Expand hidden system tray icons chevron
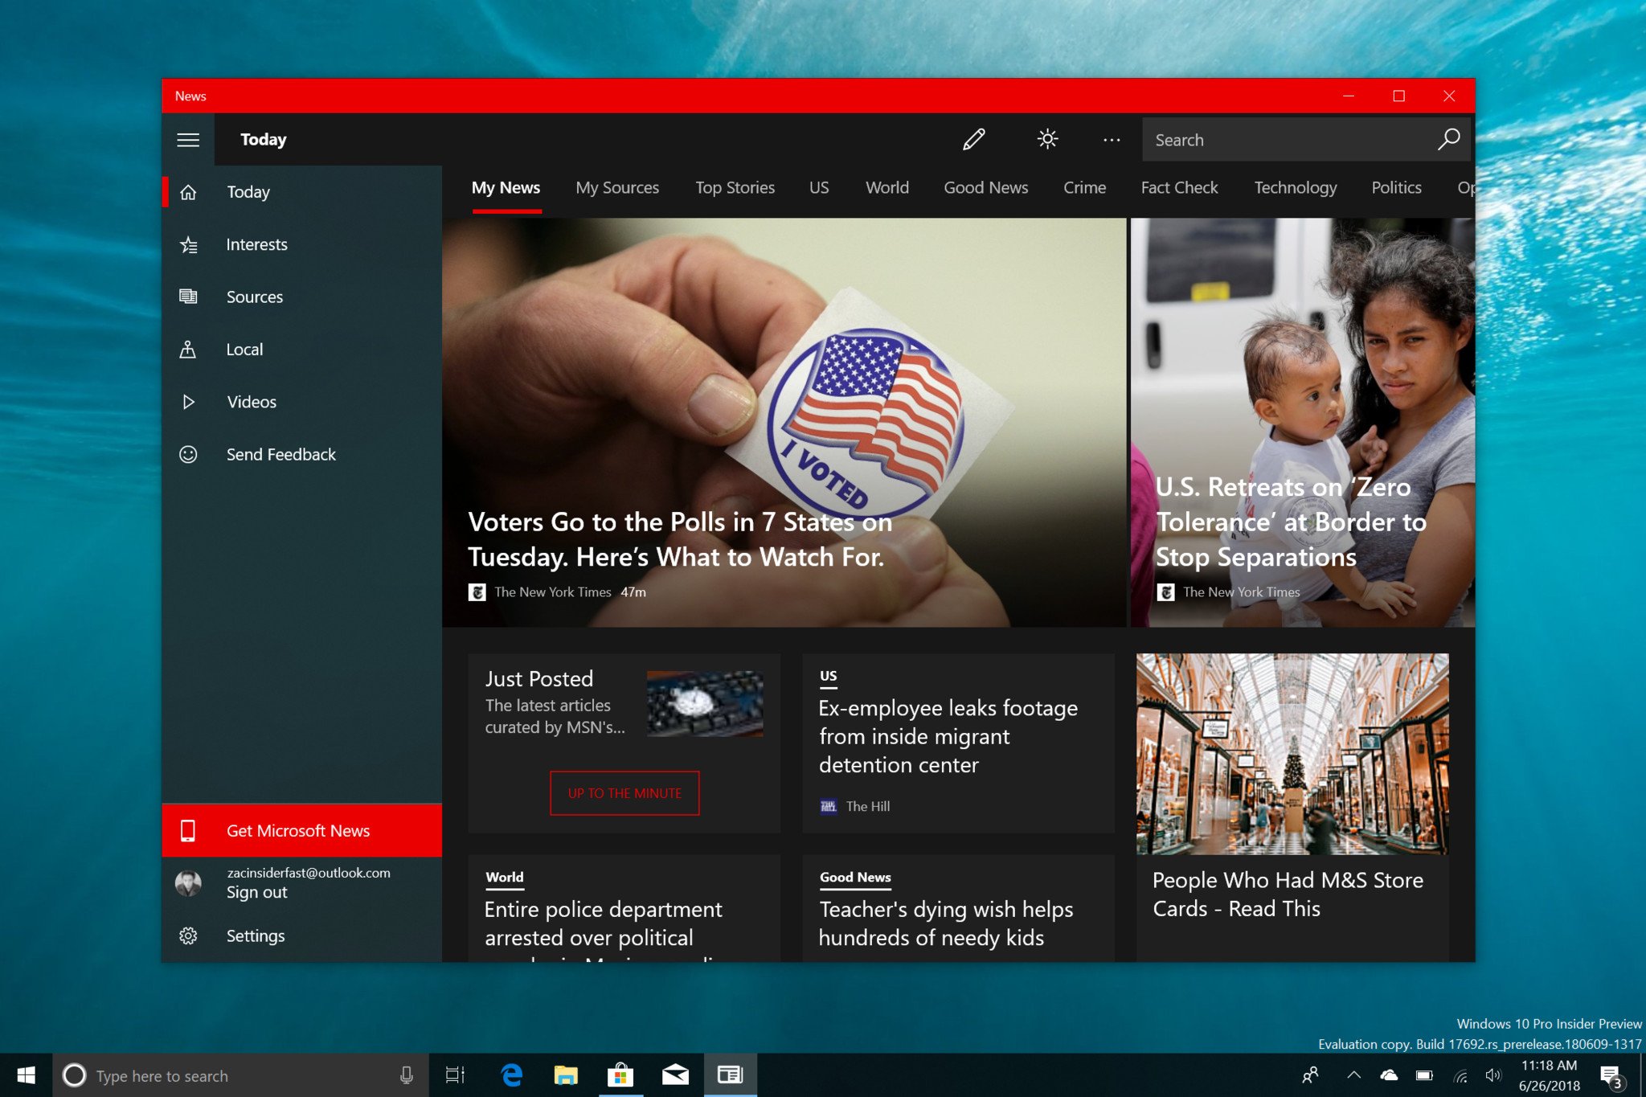Screen dimensions: 1646x1097 (x=1354, y=1075)
